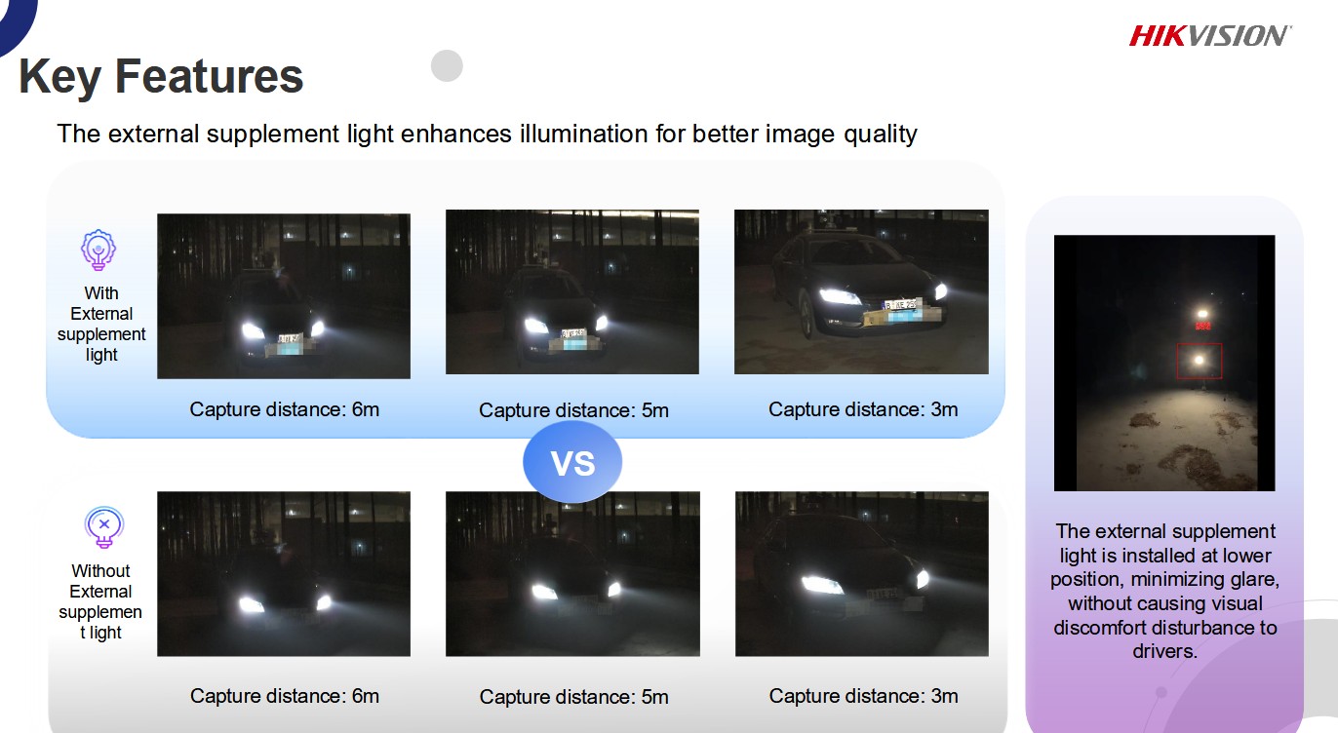Click the blue VS circle badge
Image resolution: width=1338 pixels, height=733 pixels.
click(572, 462)
